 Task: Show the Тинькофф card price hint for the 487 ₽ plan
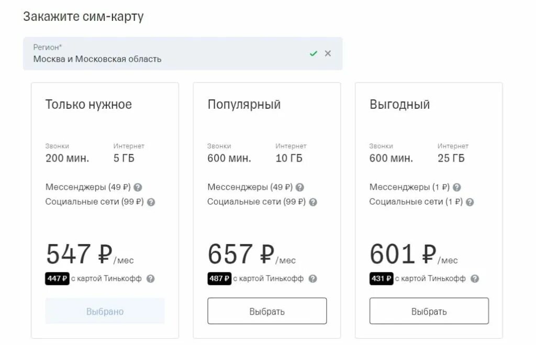pos(312,279)
